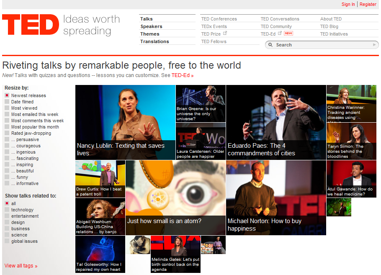
Task: Select the Date filmed option
Action: [7, 102]
